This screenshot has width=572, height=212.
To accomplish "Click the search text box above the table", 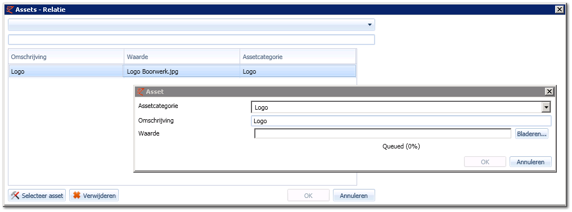I will click(192, 39).
